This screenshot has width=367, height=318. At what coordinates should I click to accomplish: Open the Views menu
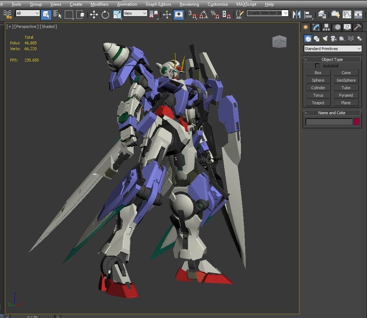(x=56, y=4)
